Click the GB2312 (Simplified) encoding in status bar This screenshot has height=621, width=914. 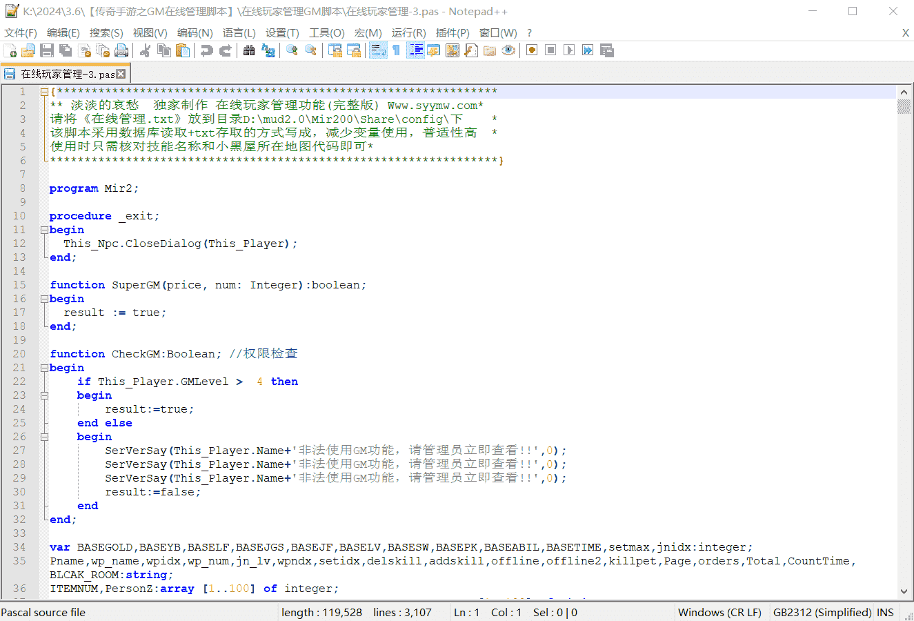coord(822,612)
